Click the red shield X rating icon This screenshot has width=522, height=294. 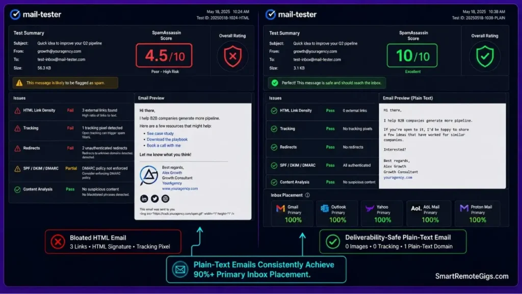click(232, 56)
